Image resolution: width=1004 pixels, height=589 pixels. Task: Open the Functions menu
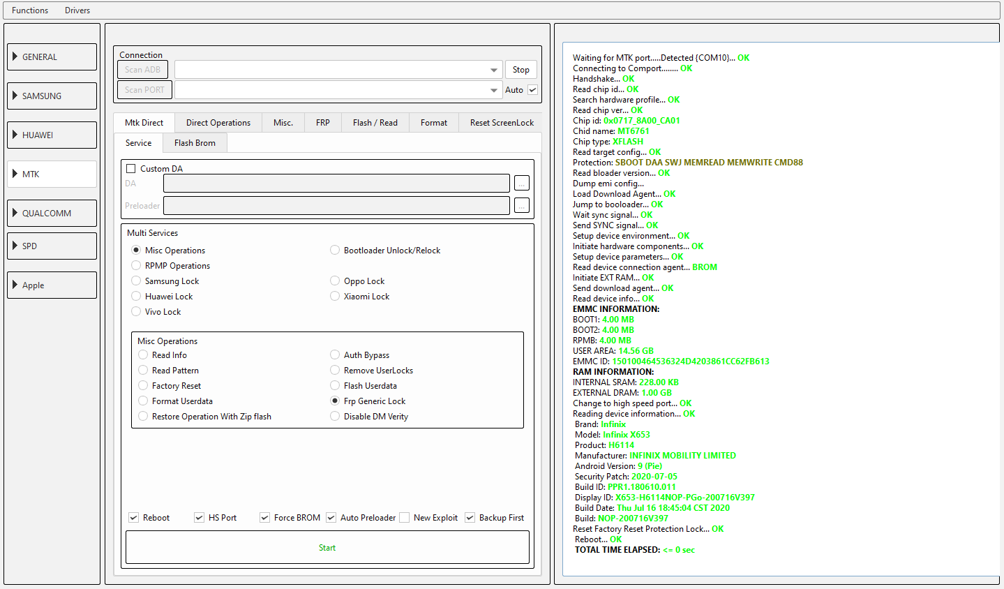(30, 10)
